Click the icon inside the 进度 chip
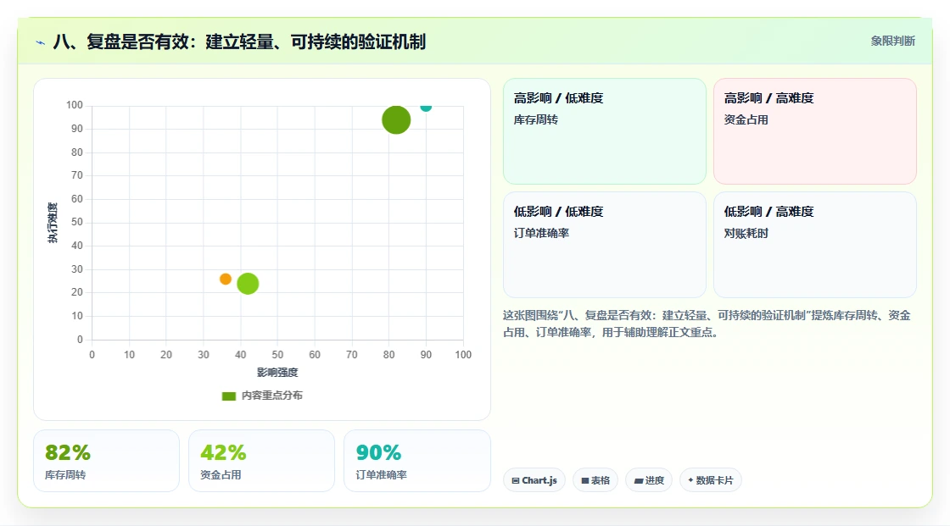 pos(639,480)
